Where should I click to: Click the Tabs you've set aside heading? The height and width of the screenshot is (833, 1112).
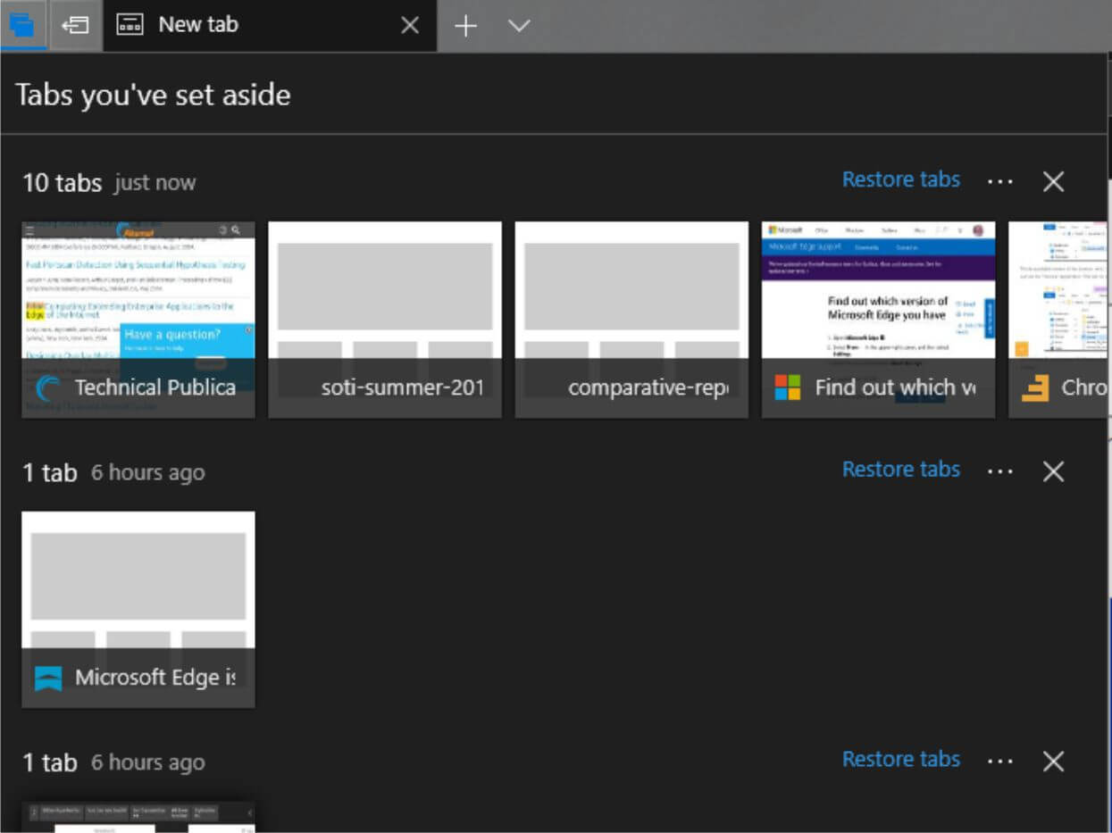(153, 95)
